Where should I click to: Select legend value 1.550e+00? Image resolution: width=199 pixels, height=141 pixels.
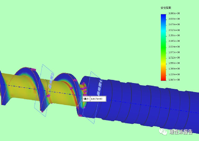click(174, 63)
